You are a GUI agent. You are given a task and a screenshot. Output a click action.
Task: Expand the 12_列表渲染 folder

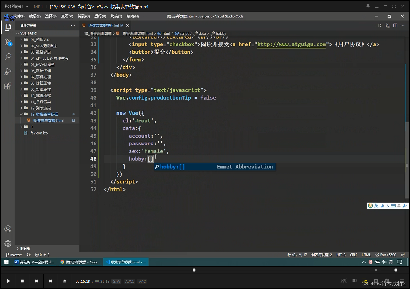coord(21,108)
